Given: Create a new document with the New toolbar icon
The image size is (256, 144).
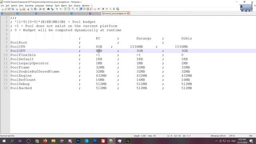Looking at the screenshot, I should [x=2, y=9].
